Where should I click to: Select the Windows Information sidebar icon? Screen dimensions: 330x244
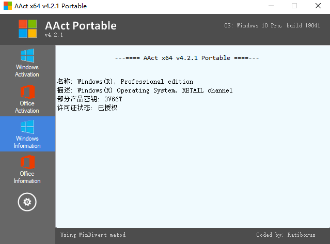point(27,127)
